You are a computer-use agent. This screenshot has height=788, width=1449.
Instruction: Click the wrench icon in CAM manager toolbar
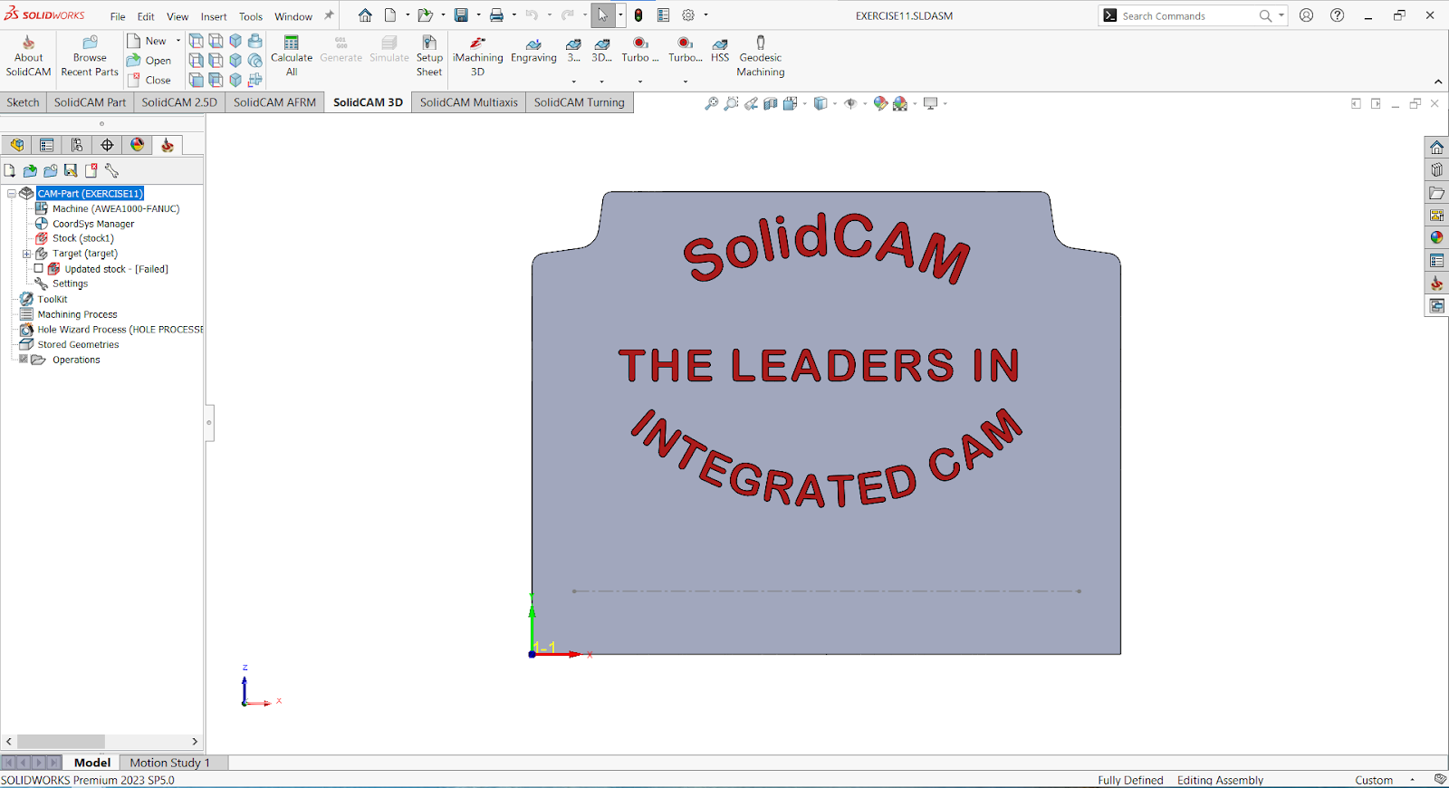pyautogui.click(x=111, y=170)
